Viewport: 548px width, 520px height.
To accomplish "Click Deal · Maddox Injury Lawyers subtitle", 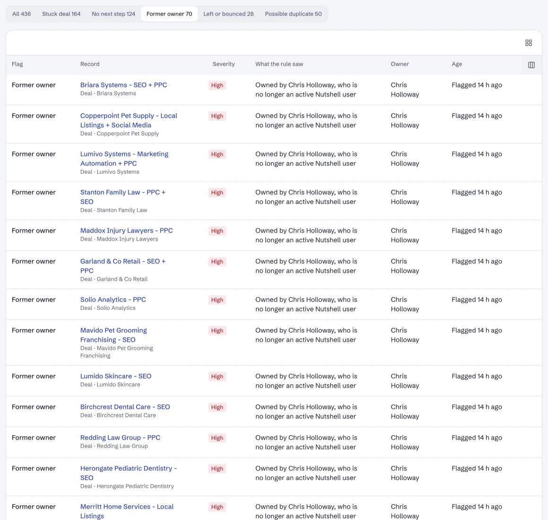I will 119,239.
